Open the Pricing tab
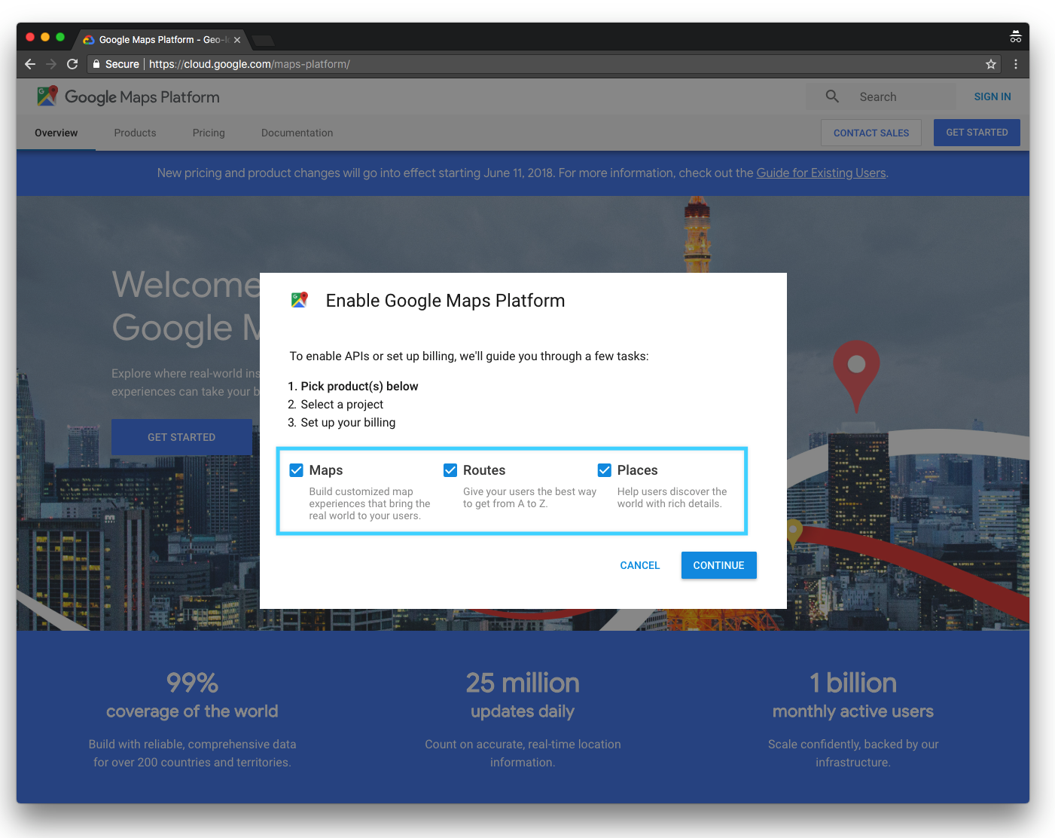Viewport: 1055px width, 838px height. click(209, 133)
